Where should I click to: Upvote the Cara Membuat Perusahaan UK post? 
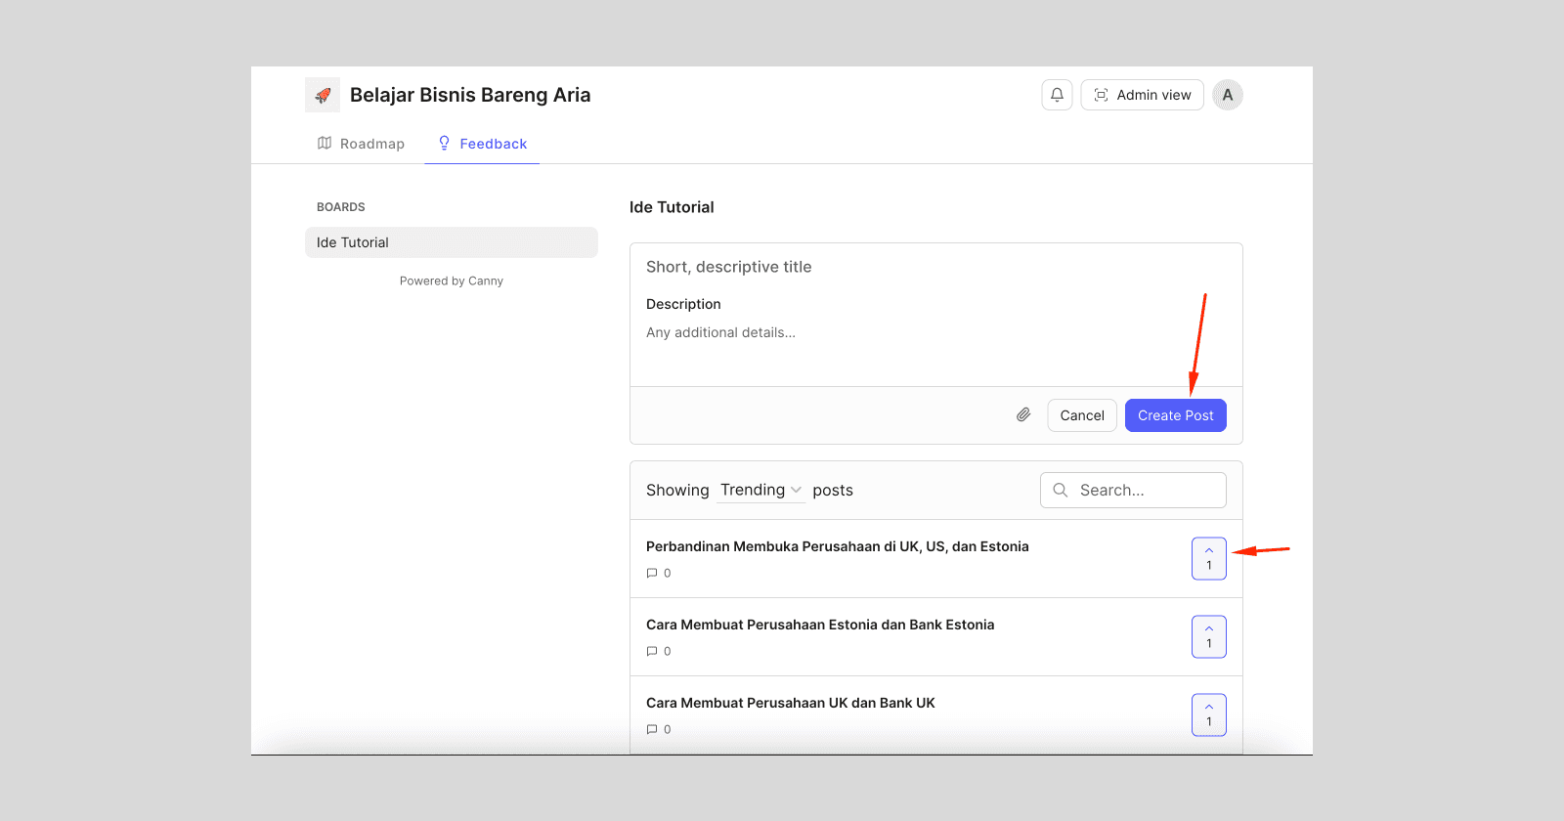pos(1209,714)
